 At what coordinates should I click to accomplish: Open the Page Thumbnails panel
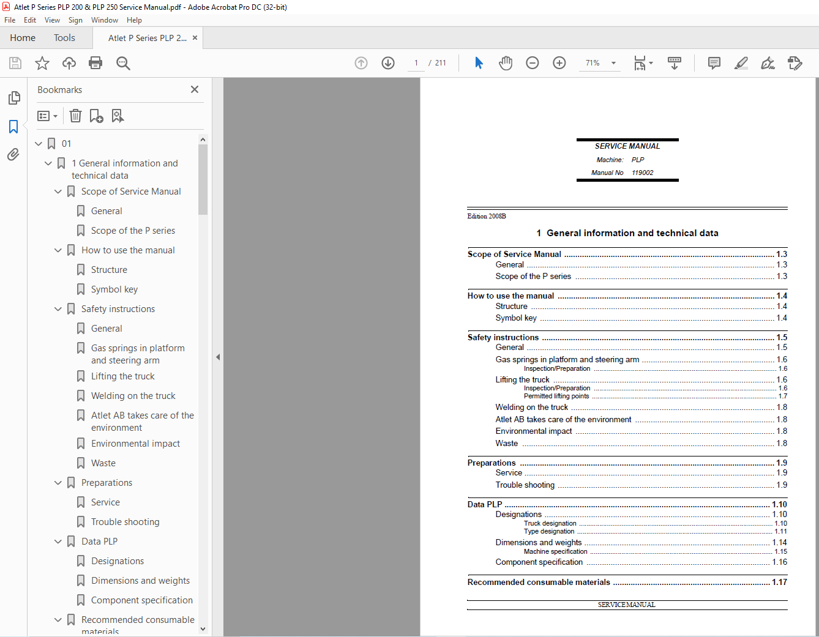(x=13, y=98)
